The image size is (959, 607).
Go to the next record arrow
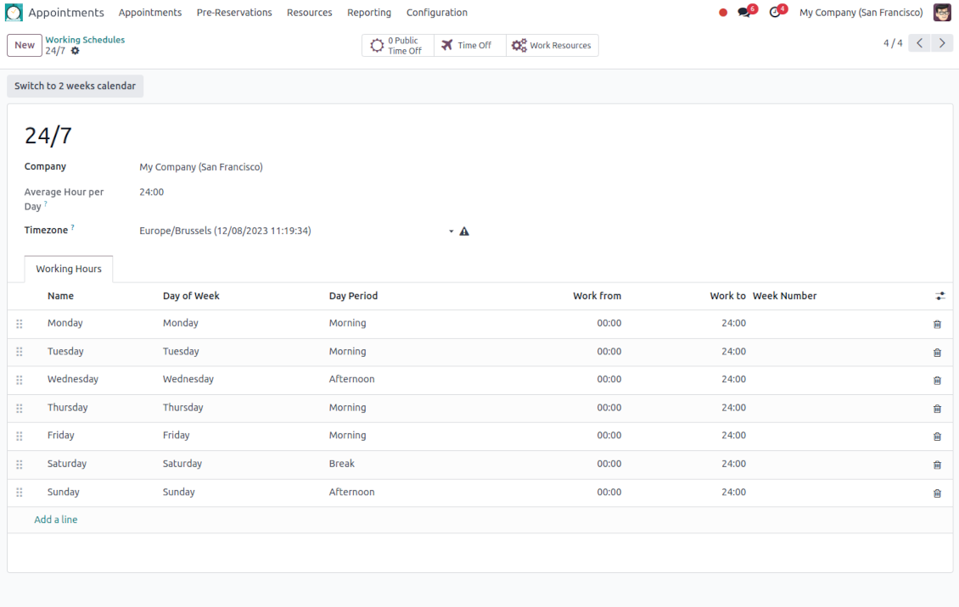[x=942, y=43]
